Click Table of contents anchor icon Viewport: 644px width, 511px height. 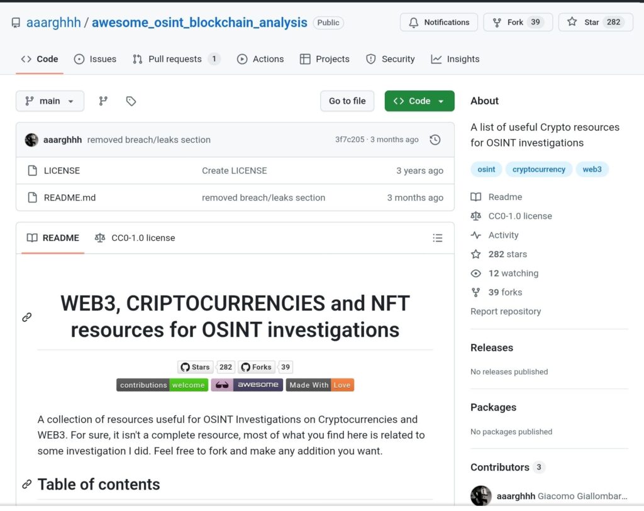click(27, 485)
